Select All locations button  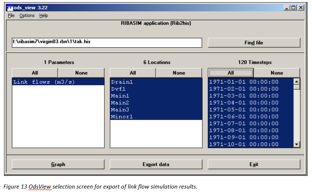coord(133,73)
